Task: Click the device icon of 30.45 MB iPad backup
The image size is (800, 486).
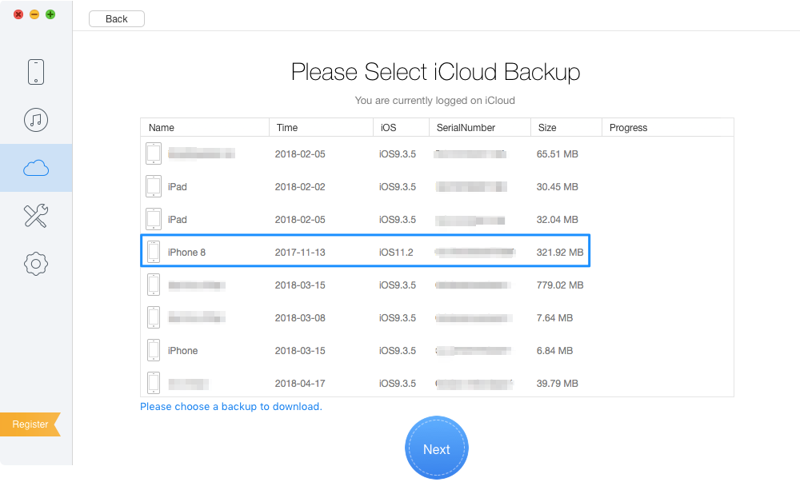Action: [x=154, y=186]
